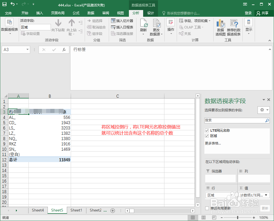Image resolution: width=274 pixels, height=221 pixels.
Task: Click the search magnifier in field pane
Action: (267, 120)
